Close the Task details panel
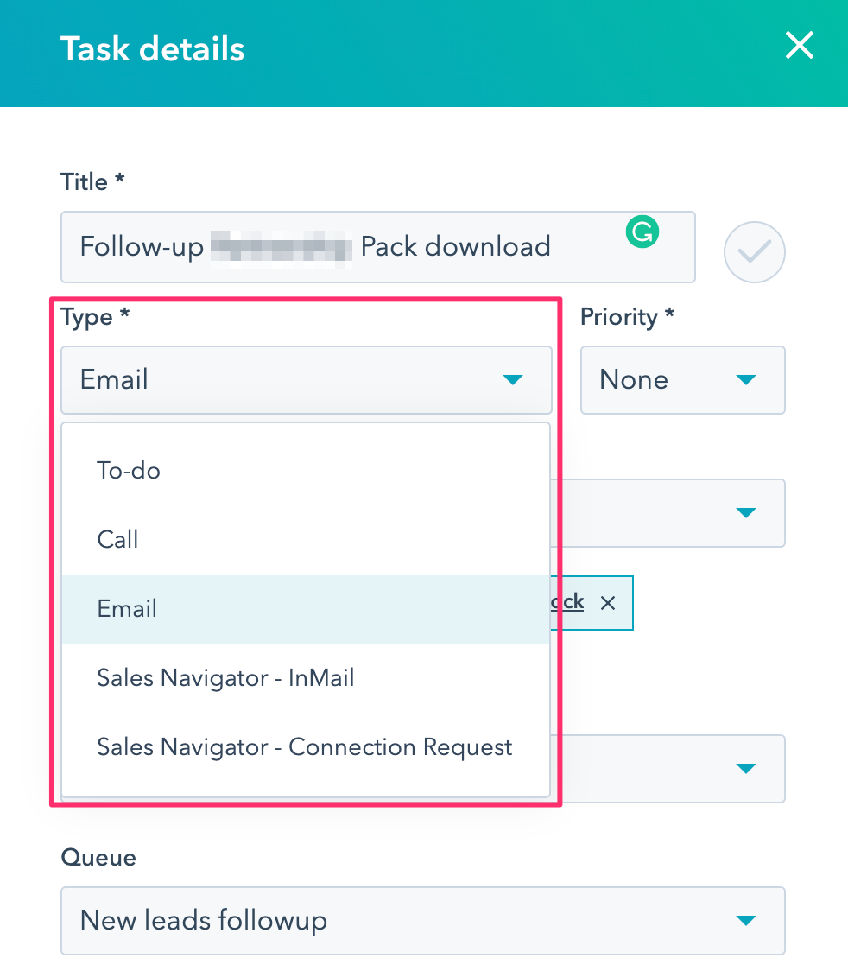This screenshot has height=971, width=848. pyautogui.click(x=799, y=46)
